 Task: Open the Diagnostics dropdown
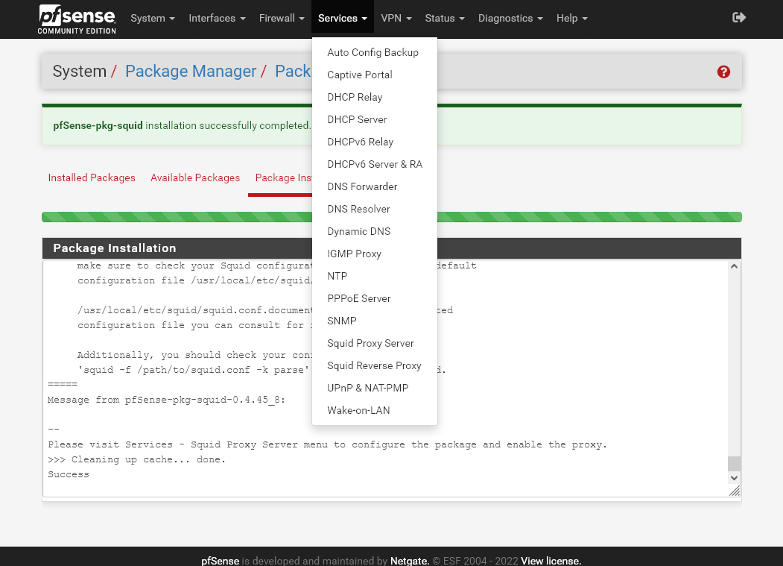(510, 18)
